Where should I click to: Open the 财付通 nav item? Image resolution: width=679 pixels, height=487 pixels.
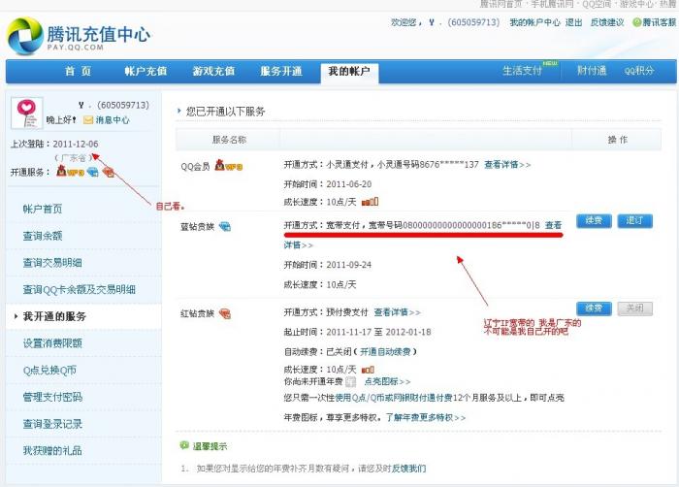tap(592, 71)
